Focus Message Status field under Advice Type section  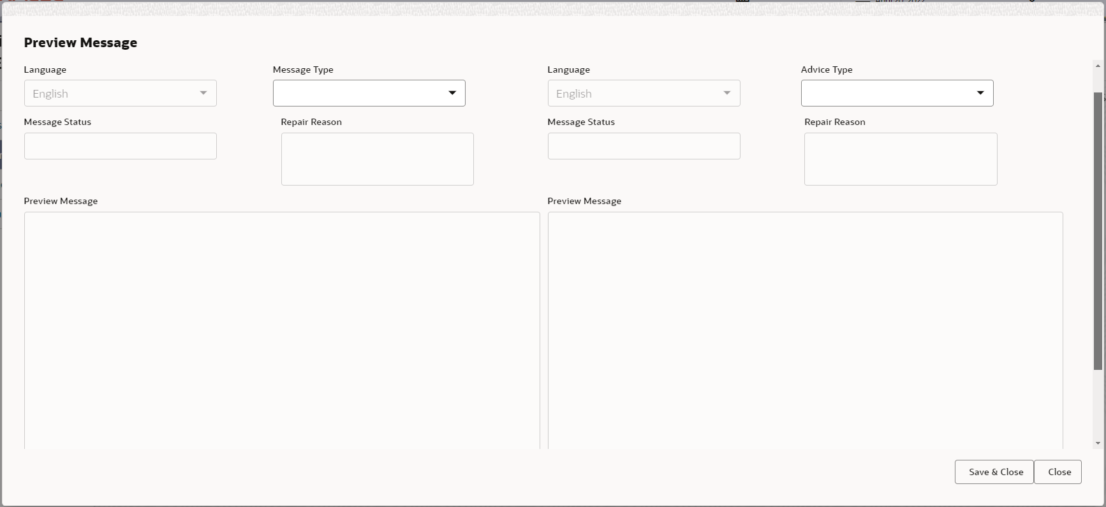tap(644, 146)
